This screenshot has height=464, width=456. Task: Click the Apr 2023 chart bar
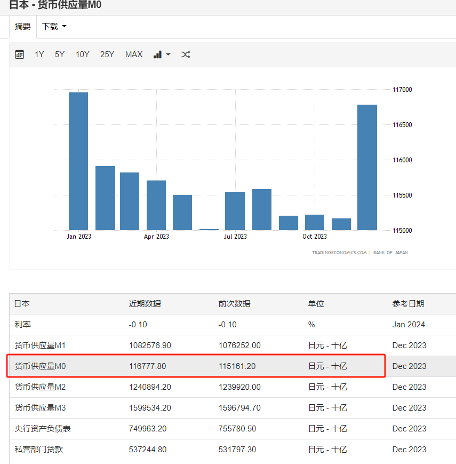tap(156, 206)
